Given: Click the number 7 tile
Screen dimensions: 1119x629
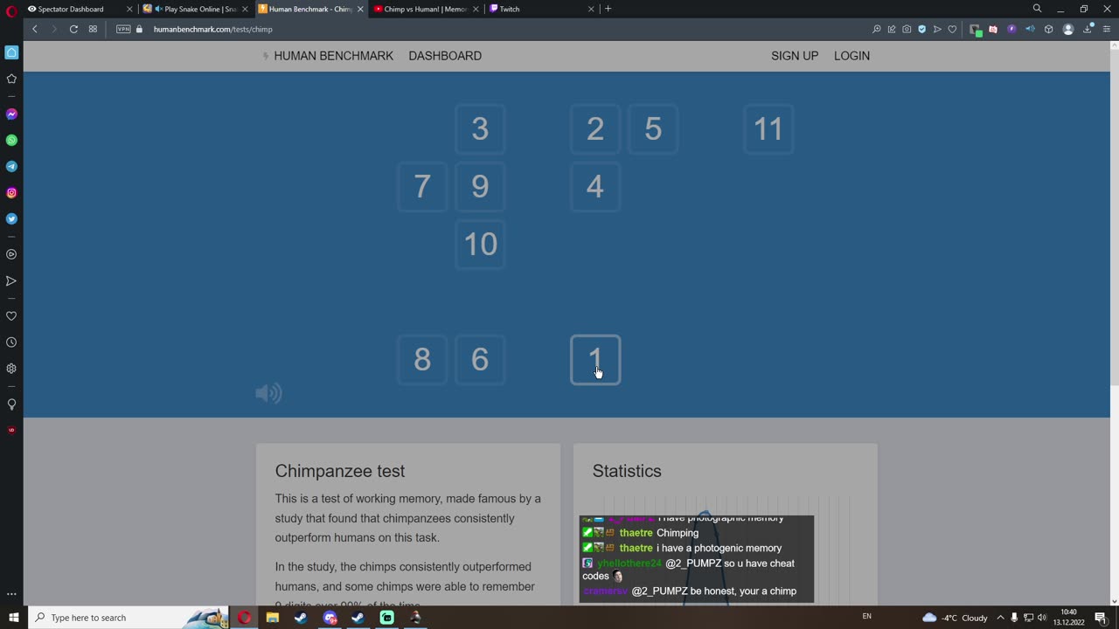Looking at the screenshot, I should click(422, 187).
